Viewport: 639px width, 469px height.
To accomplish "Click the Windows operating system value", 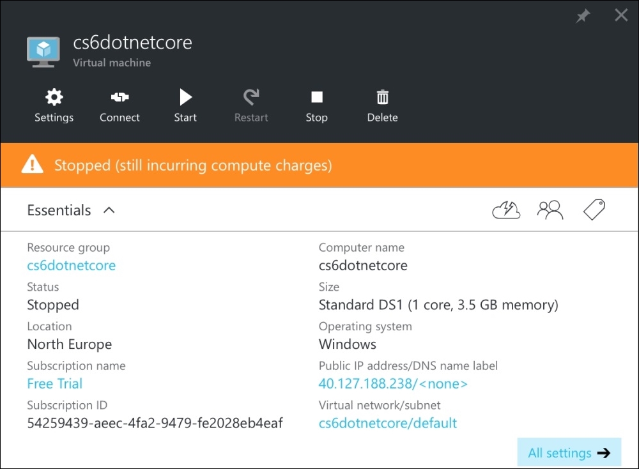I will pyautogui.click(x=347, y=344).
